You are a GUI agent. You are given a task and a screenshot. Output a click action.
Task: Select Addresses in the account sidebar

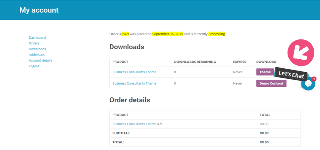[x=36, y=55]
